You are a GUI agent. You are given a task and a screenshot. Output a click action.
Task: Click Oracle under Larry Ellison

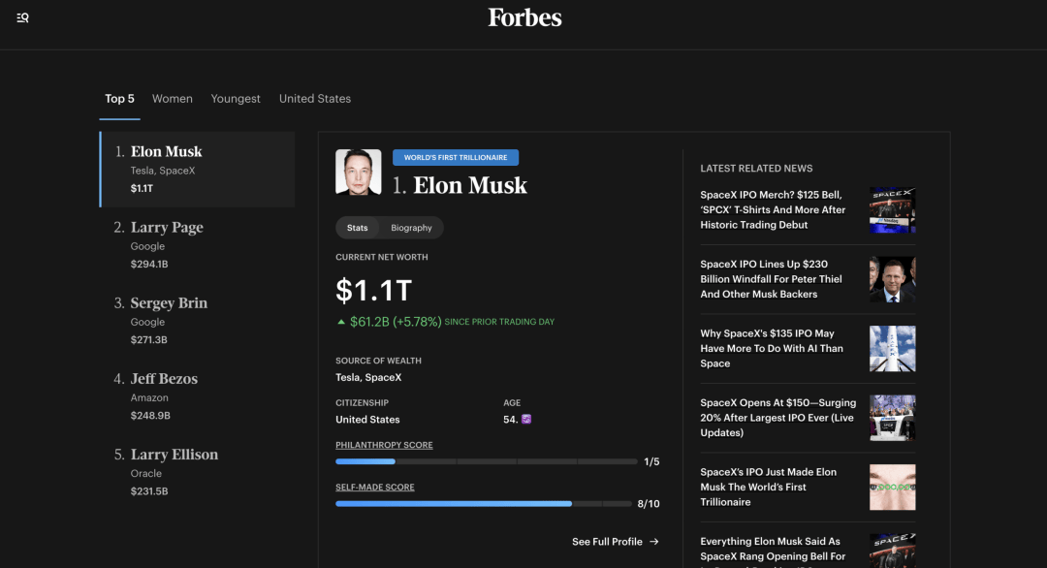point(146,473)
